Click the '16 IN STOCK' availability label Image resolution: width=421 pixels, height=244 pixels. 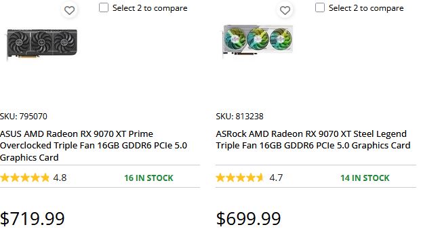click(148, 178)
